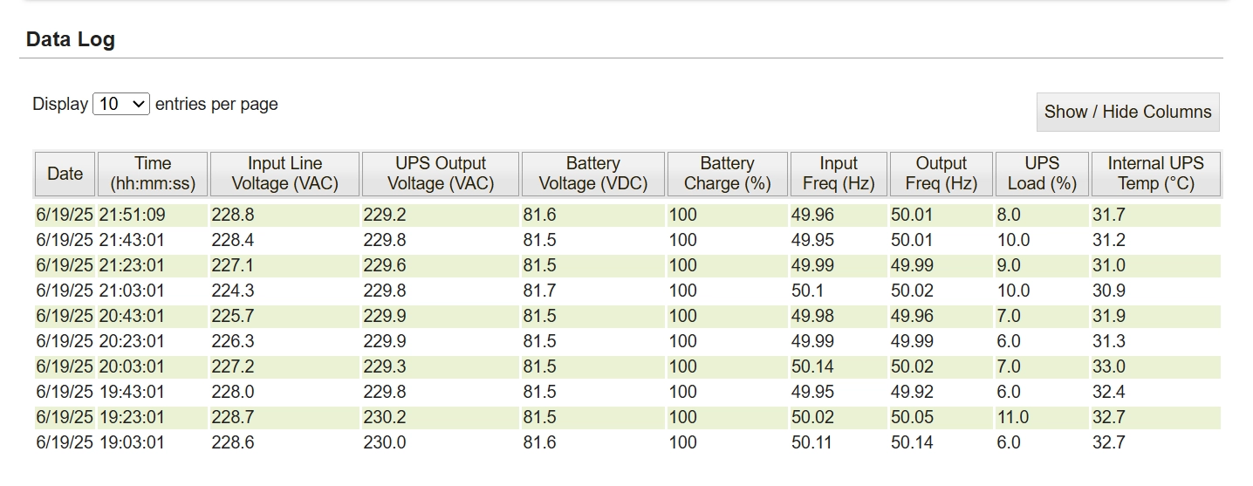Sort by UPS Load (%) header

pos(1042,174)
